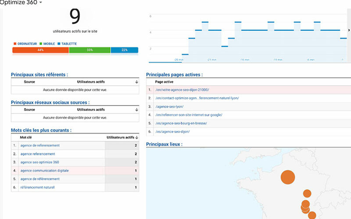Click the "Page active" column header
This screenshot has width=351, height=219.
pos(164,82)
